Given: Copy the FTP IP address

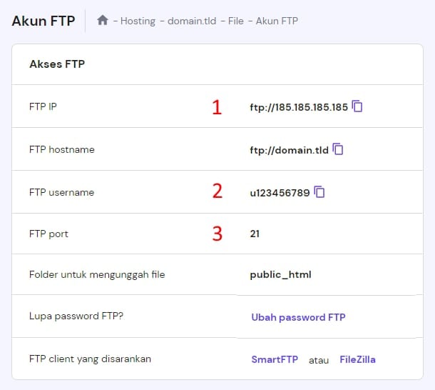Looking at the screenshot, I should click(x=358, y=106).
